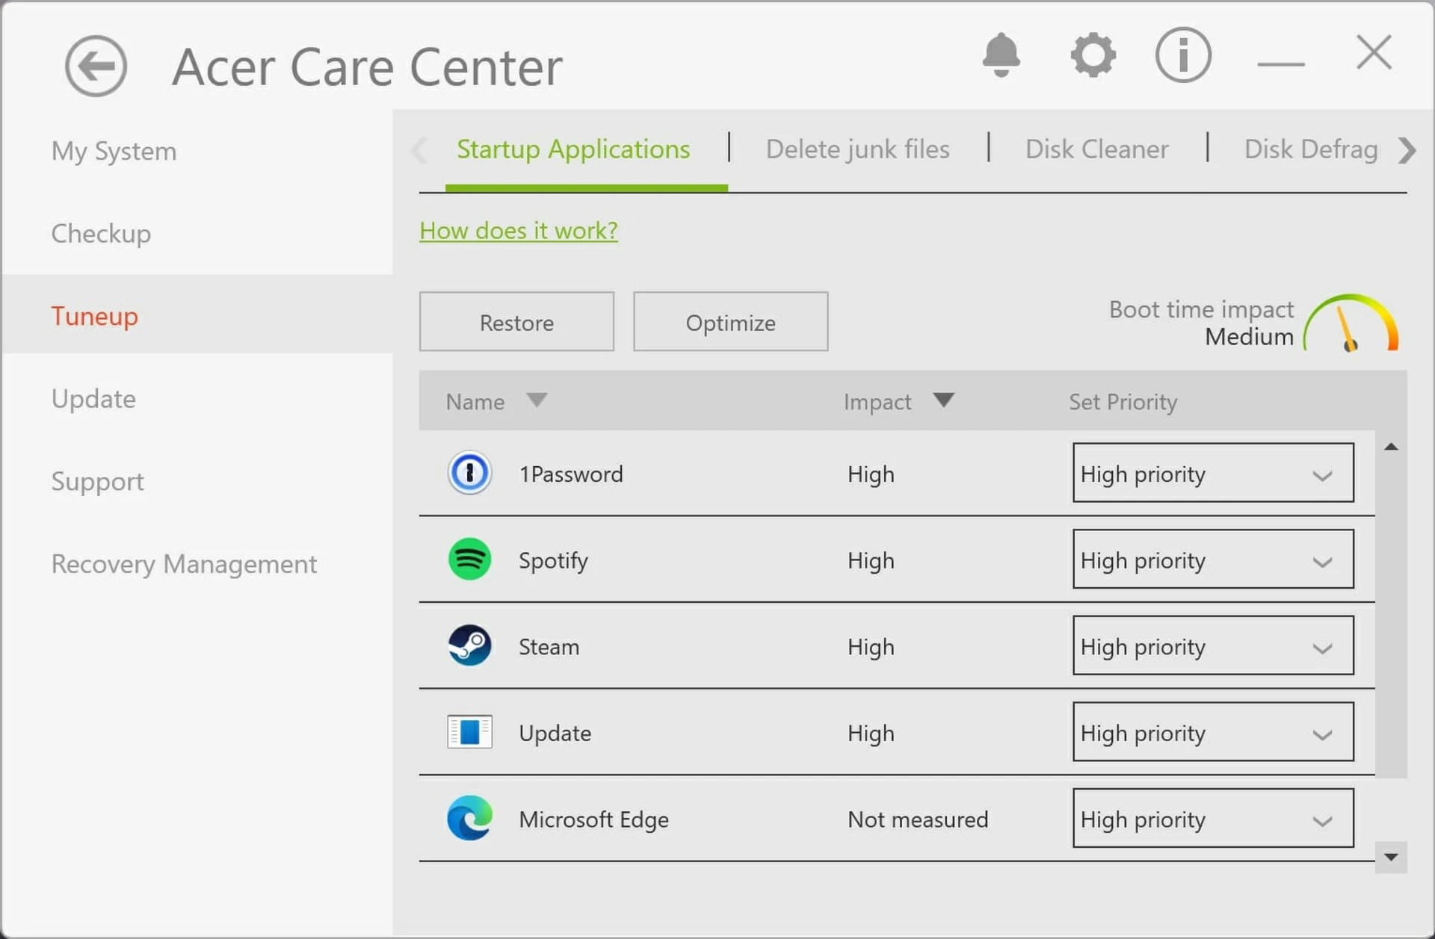This screenshot has width=1435, height=939.
Task: Click the Spotify app icon
Action: [x=469, y=559]
